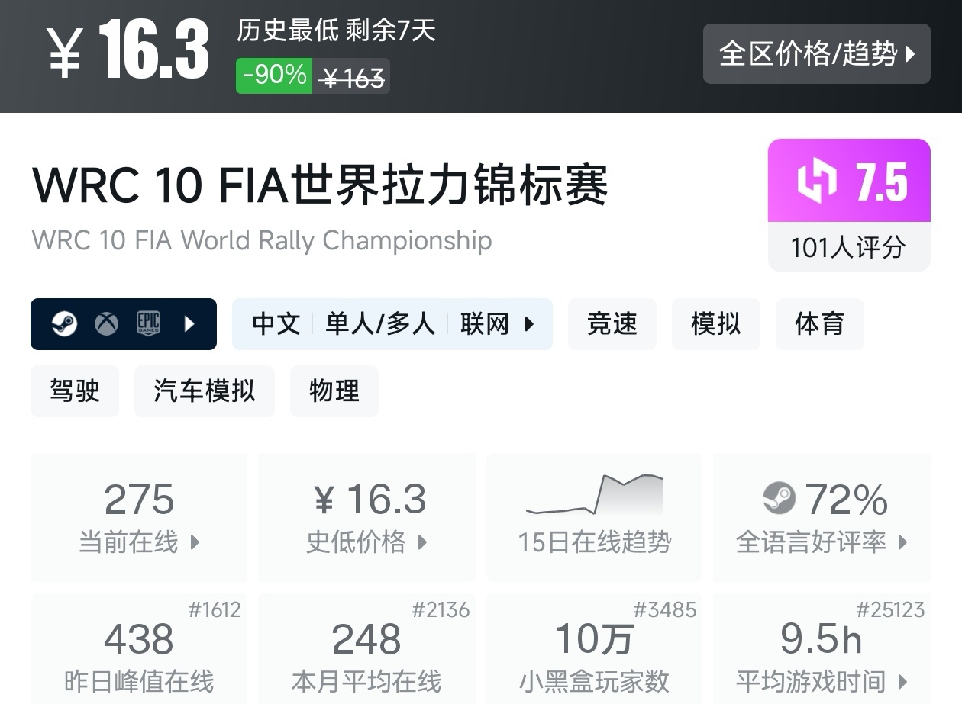The width and height of the screenshot is (962, 704).
Task: Open the 275 当前在线 stat card
Action: (139, 517)
